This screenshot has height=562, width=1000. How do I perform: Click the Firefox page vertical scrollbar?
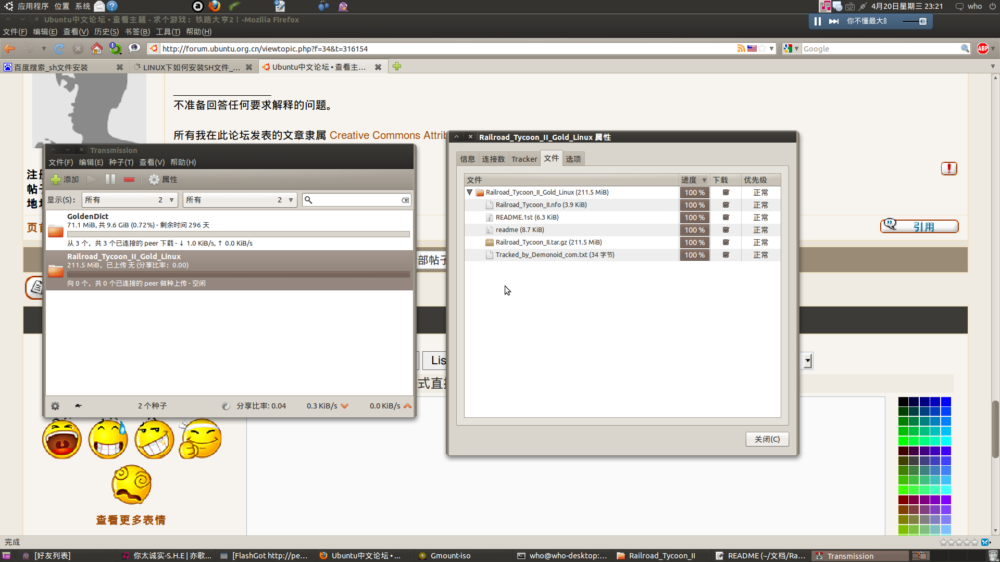tap(995, 428)
